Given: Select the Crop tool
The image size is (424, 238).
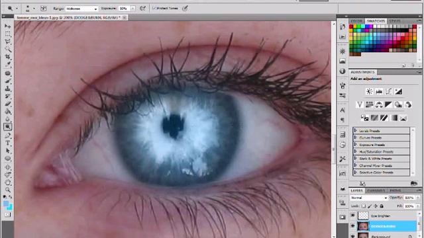Looking at the screenshot, I should pos(7,57).
